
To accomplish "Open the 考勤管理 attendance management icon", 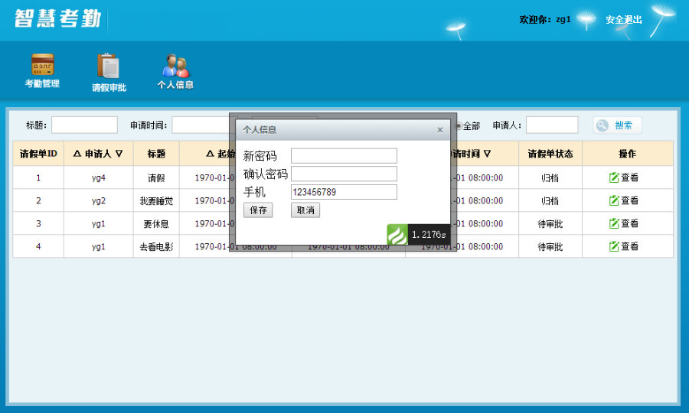I will click(42, 70).
